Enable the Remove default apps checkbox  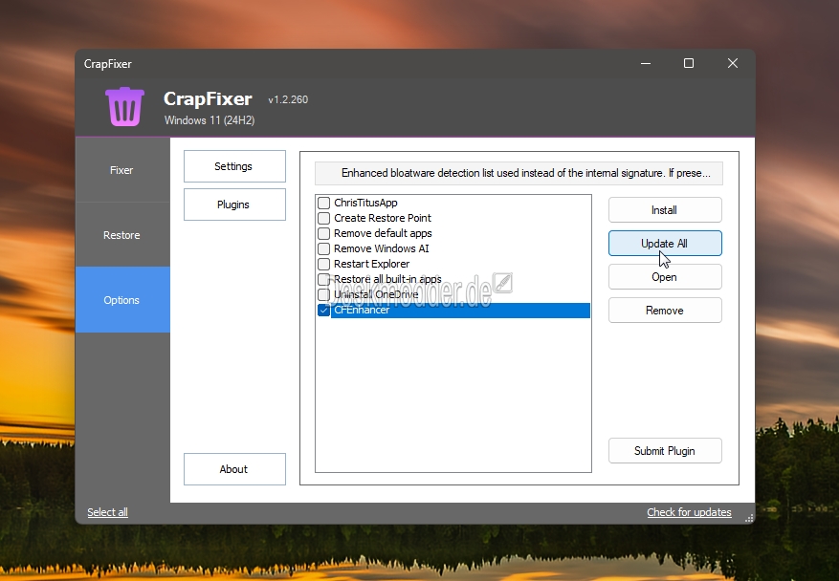tap(323, 233)
